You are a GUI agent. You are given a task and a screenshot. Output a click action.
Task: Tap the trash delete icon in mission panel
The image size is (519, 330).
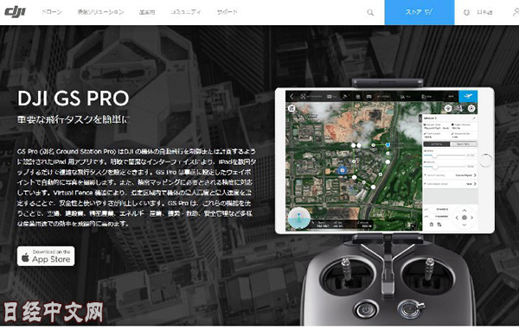[x=432, y=225]
